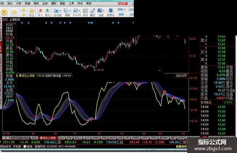Screen dimensions: 237x153
Task: Expand the F10/F9 dropdown arrow
Action: pos(80,11)
